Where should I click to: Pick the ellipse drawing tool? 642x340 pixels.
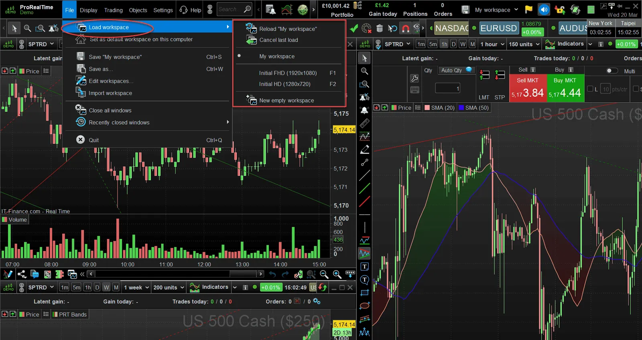pos(364,306)
